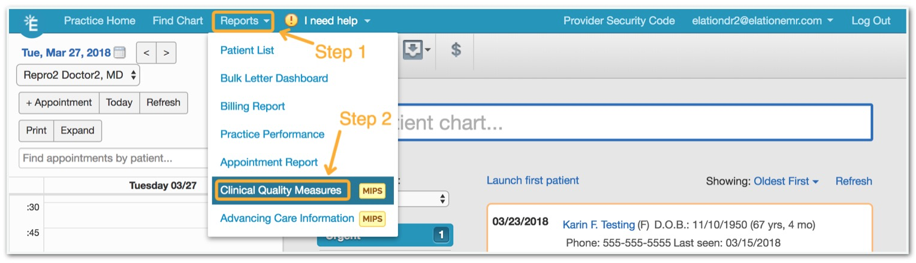Go to next day arrow
The image size is (916, 263).
click(x=167, y=53)
